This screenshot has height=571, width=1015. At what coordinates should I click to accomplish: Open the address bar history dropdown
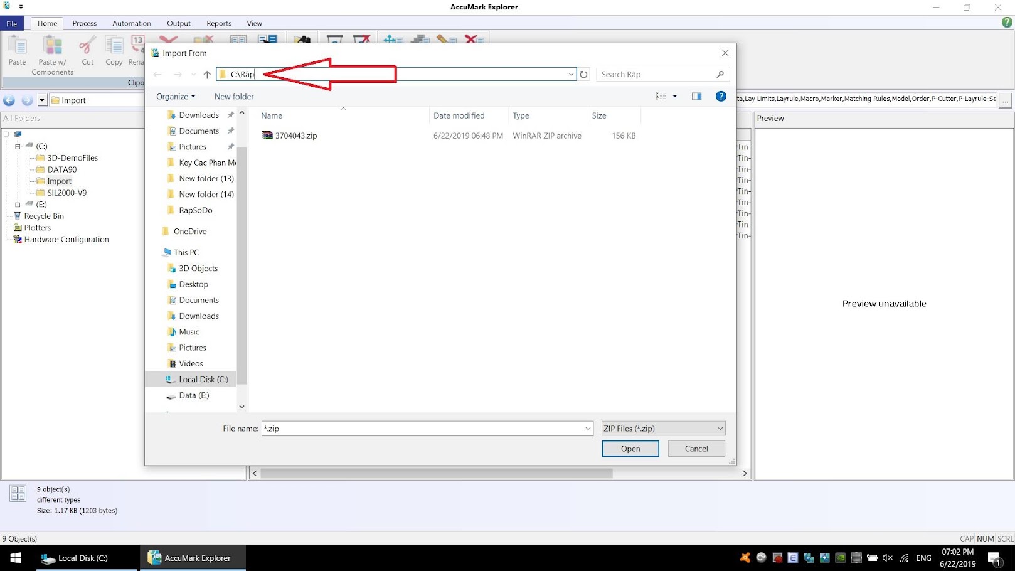click(571, 75)
